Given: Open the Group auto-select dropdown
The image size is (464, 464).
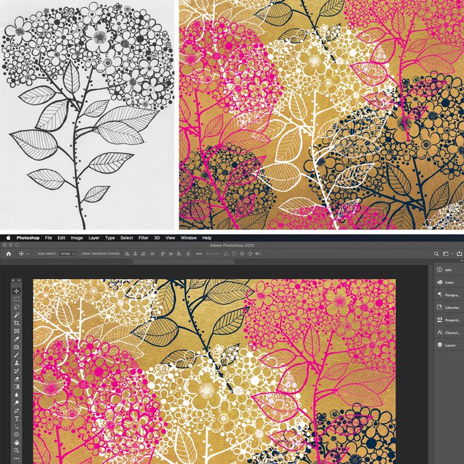Looking at the screenshot, I should [x=67, y=254].
